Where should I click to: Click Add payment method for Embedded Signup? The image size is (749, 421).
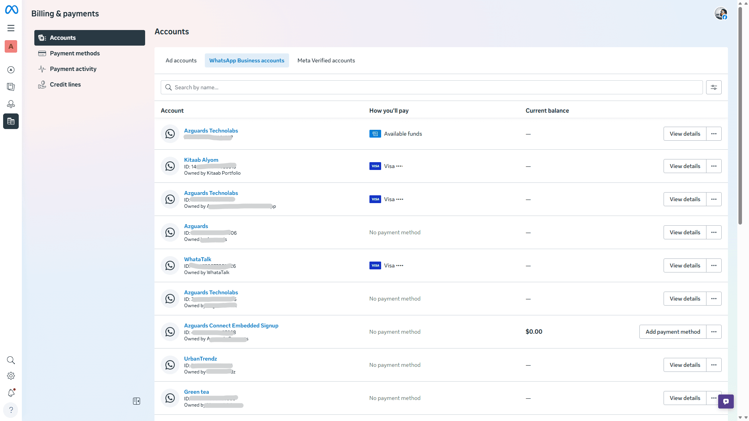pos(673,332)
